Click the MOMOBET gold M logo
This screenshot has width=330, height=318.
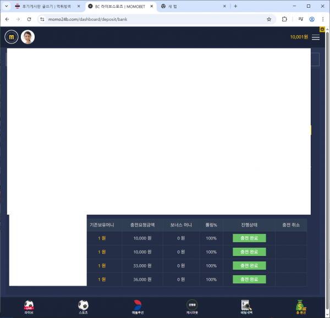12,37
